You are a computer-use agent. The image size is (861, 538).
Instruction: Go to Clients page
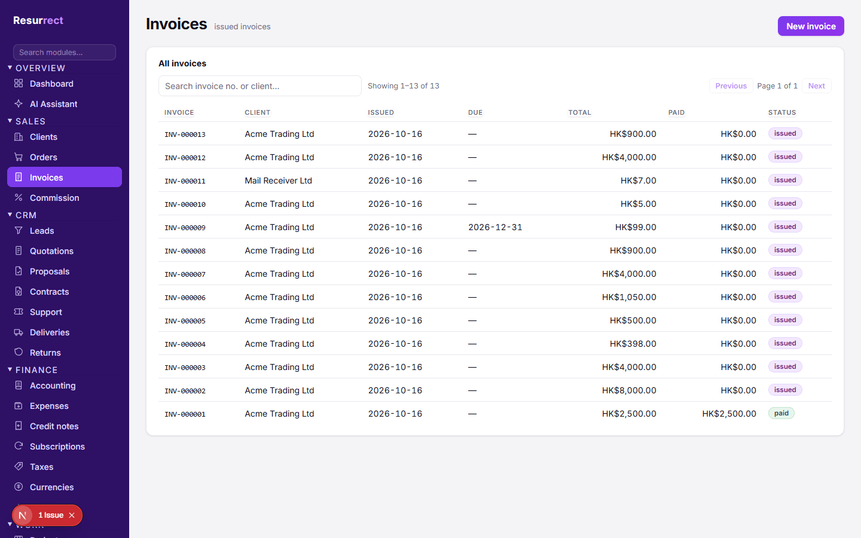[x=65, y=137]
